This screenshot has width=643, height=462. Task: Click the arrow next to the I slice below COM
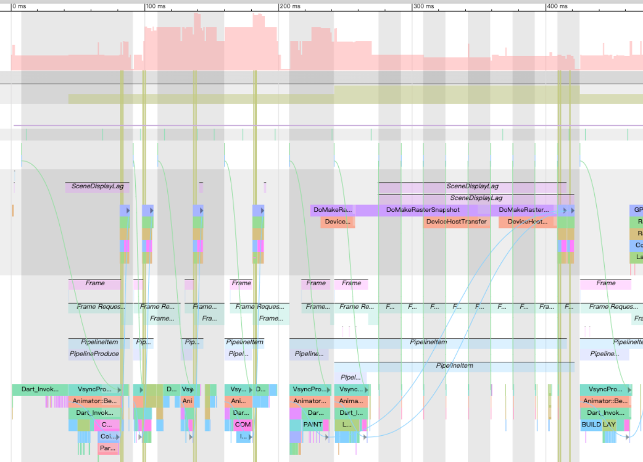[250, 437]
